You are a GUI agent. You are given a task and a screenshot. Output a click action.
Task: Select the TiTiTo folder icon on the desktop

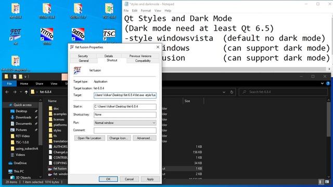point(47,11)
